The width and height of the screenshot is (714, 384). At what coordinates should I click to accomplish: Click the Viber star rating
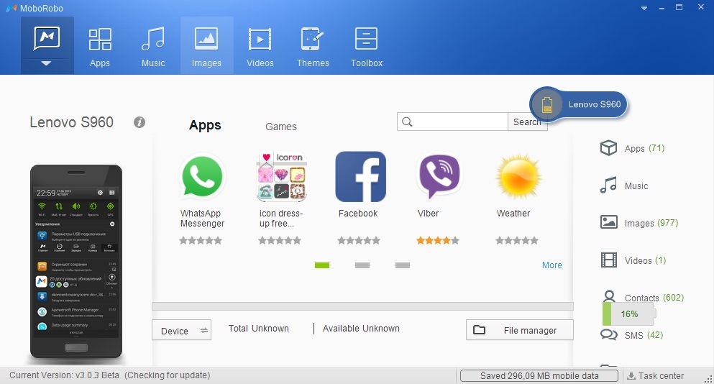pos(438,240)
